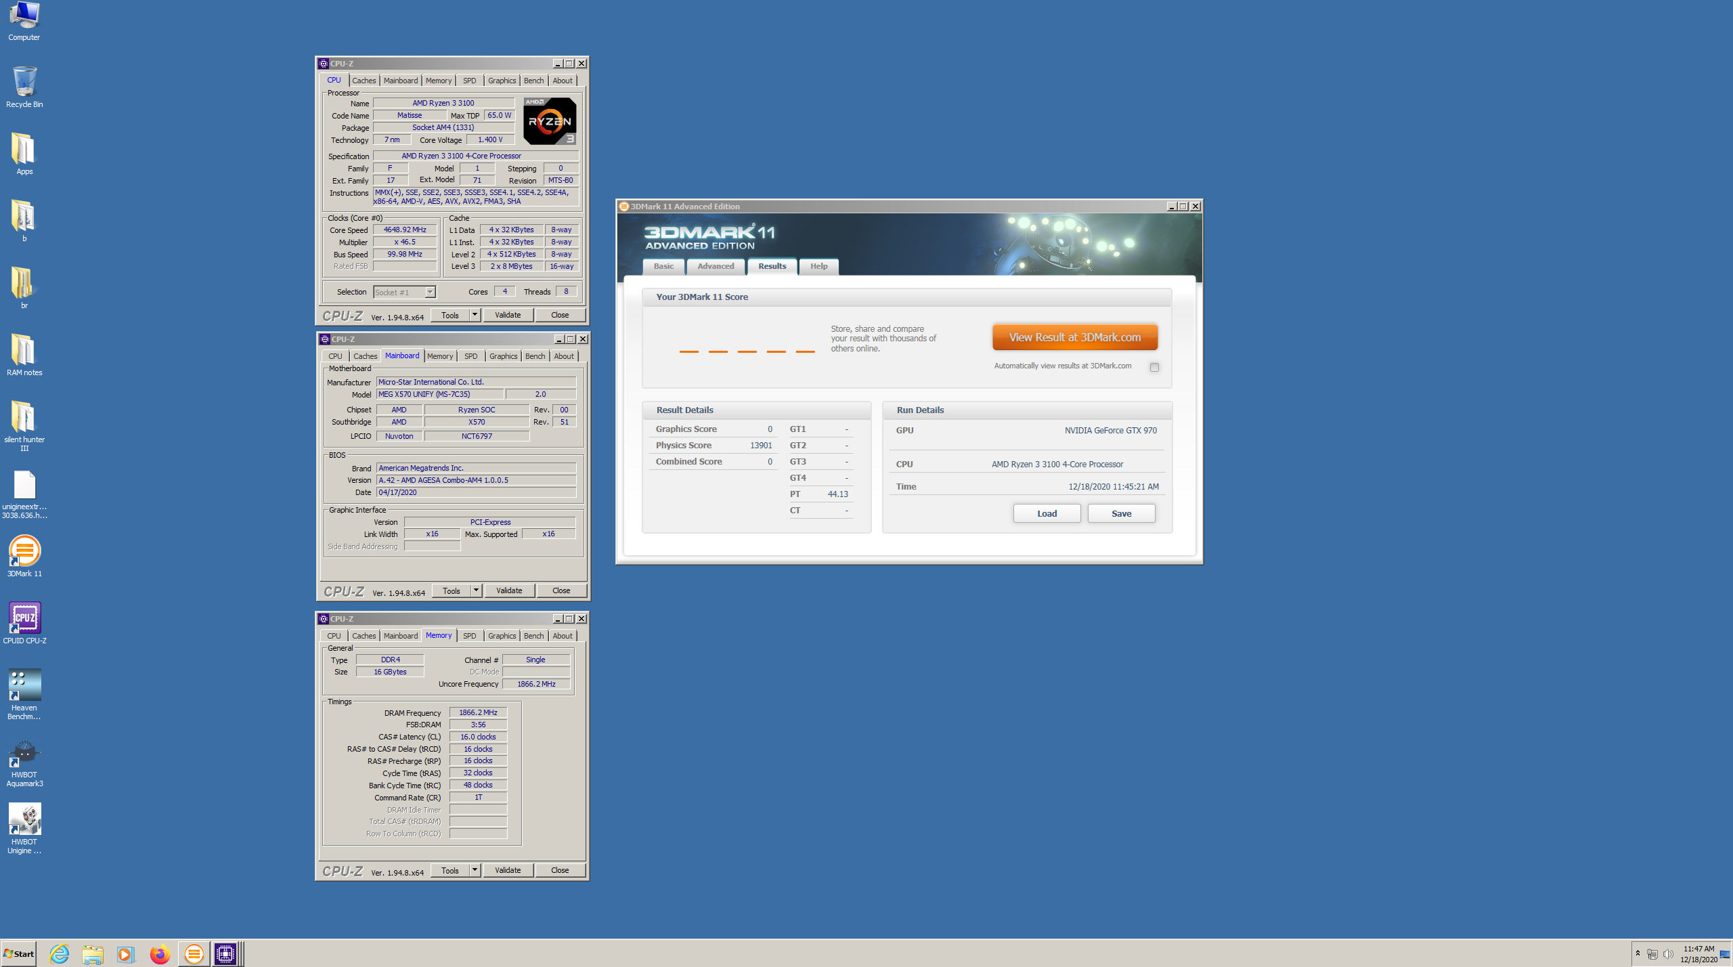
Task: Click View Result at 3DMark.com button
Action: tap(1075, 337)
